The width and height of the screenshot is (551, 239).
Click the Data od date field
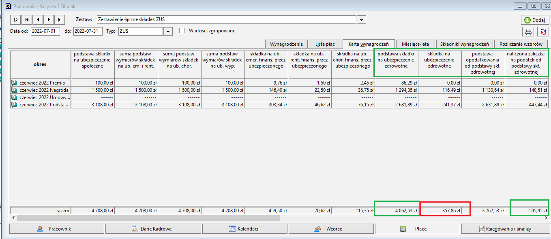(45, 32)
